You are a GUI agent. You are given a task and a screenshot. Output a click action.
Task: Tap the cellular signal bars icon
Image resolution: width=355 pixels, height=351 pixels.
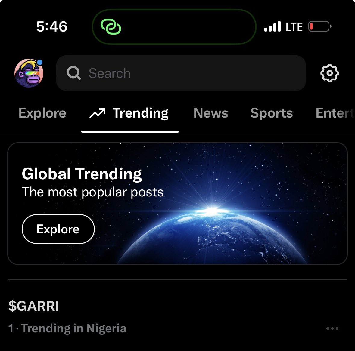click(x=272, y=26)
